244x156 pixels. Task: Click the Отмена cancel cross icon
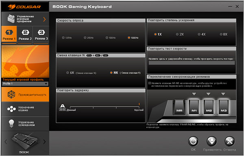click(x=229, y=141)
